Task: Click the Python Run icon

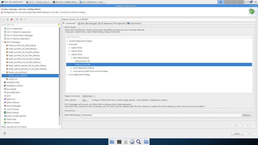Action: (x=5, y=119)
